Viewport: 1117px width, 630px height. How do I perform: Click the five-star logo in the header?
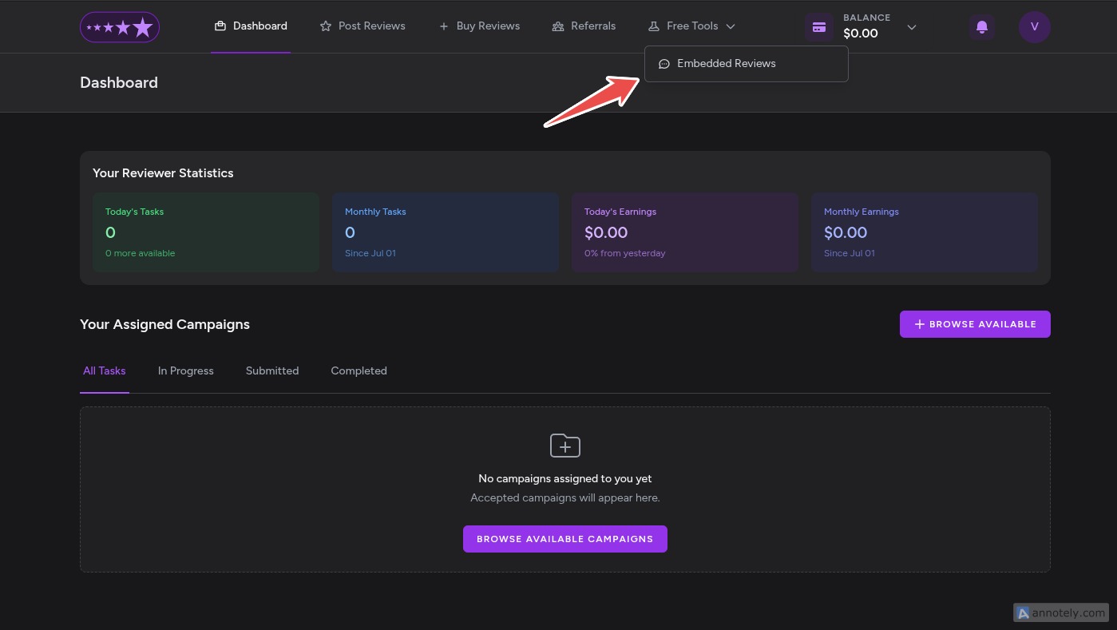(119, 26)
